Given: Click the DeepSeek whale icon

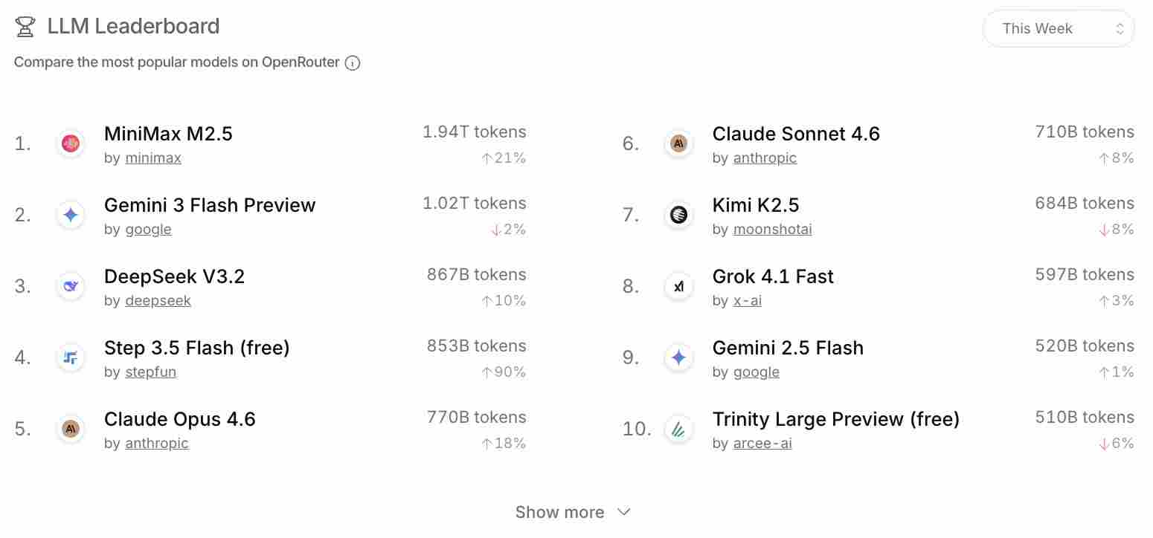Looking at the screenshot, I should click(71, 286).
